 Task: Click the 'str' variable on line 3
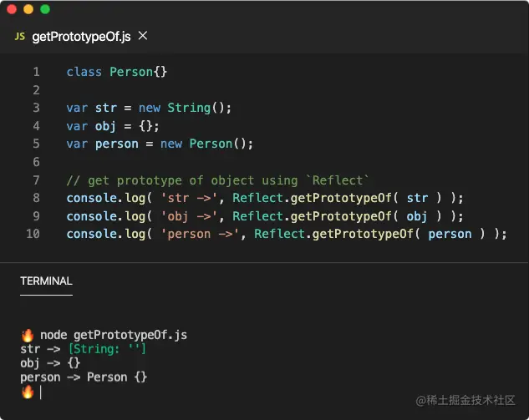click(106, 108)
